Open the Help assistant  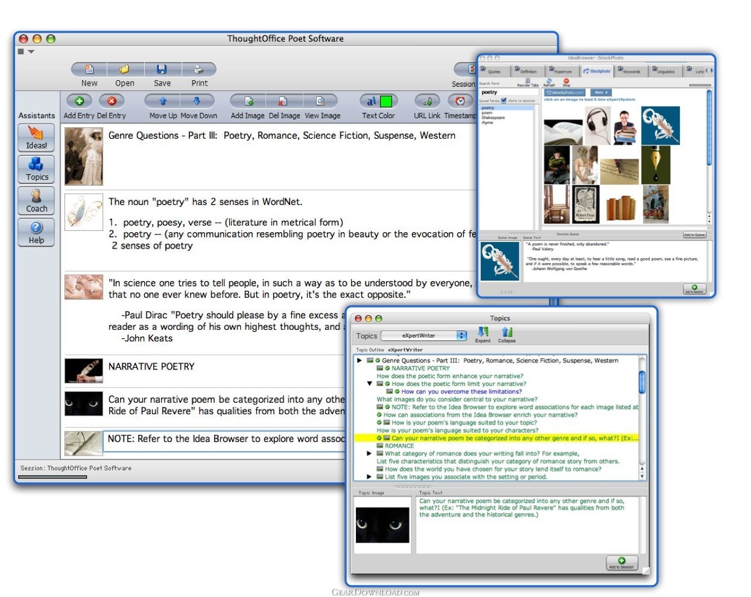36,232
